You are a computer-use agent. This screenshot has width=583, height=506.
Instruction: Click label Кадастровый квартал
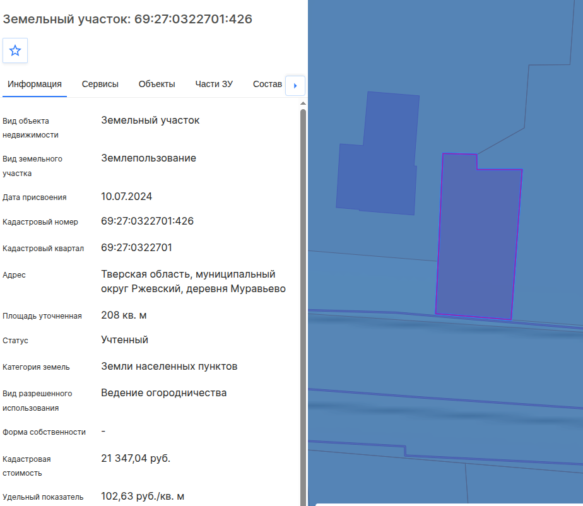click(43, 249)
